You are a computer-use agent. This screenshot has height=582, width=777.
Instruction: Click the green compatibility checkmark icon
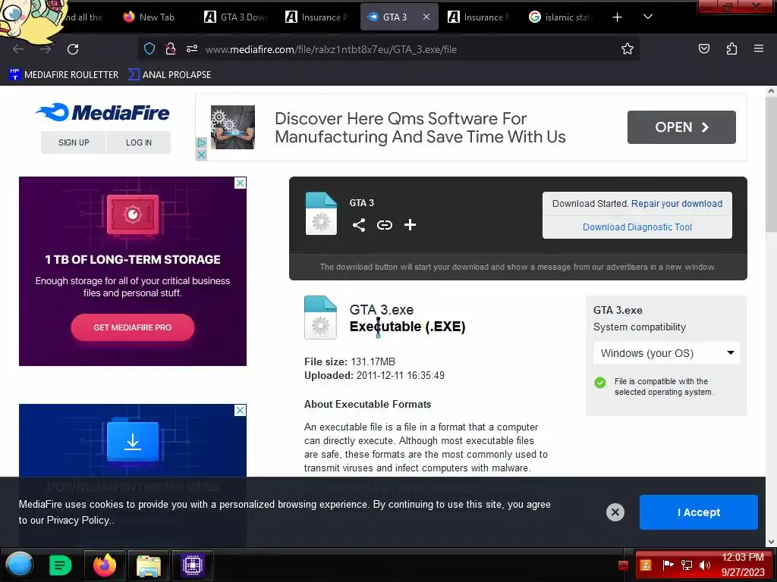point(600,383)
